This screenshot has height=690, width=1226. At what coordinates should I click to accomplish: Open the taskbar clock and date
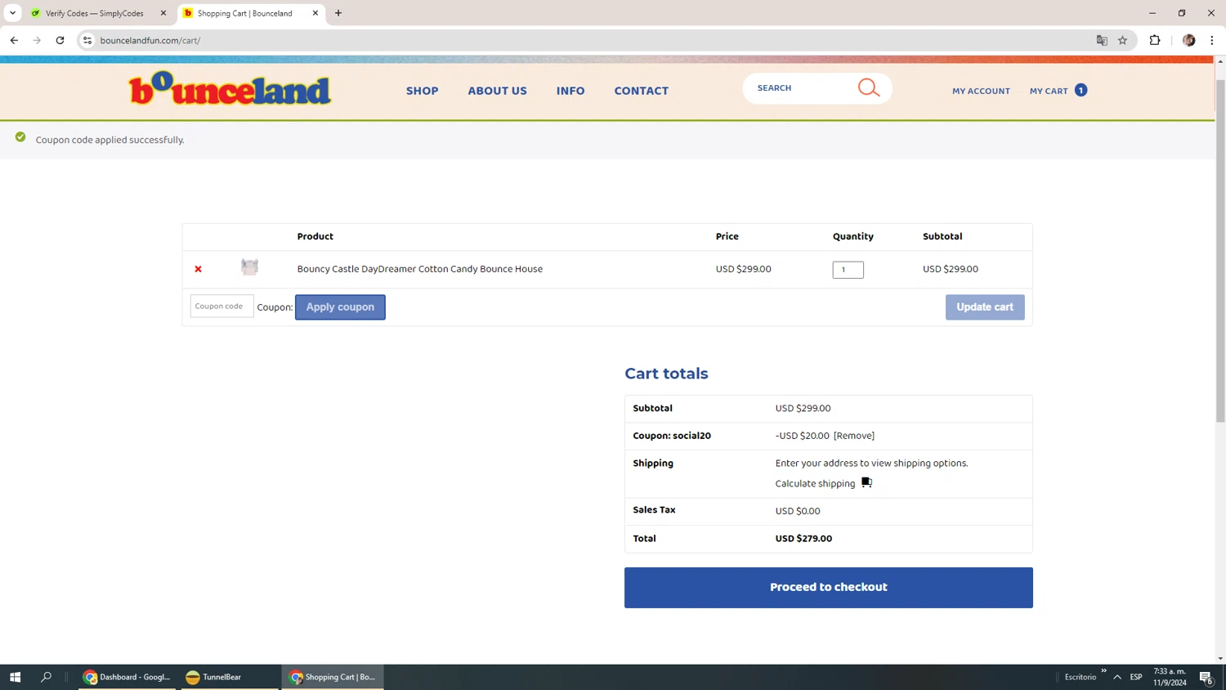coord(1170,677)
